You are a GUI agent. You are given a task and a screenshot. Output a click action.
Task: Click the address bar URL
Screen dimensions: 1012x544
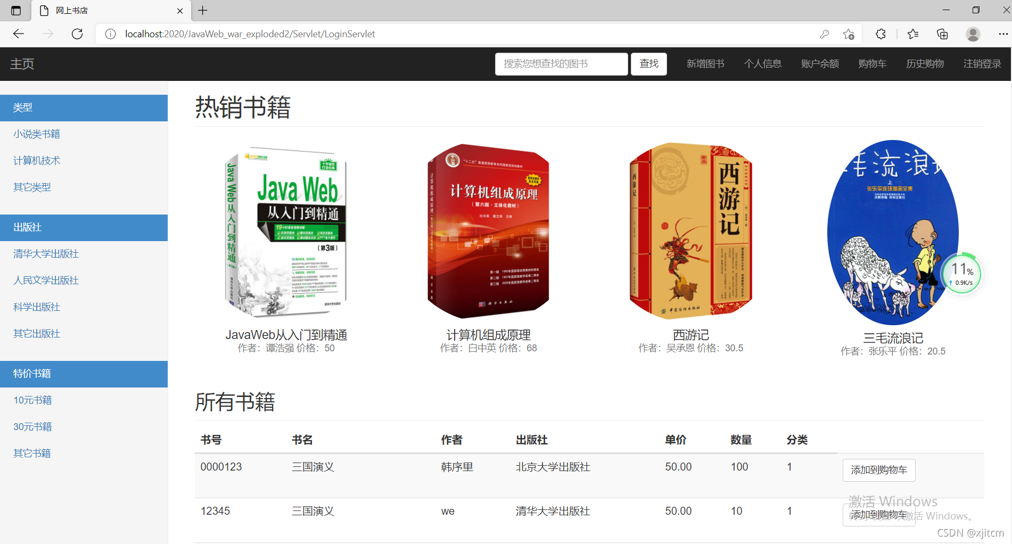[x=250, y=34]
